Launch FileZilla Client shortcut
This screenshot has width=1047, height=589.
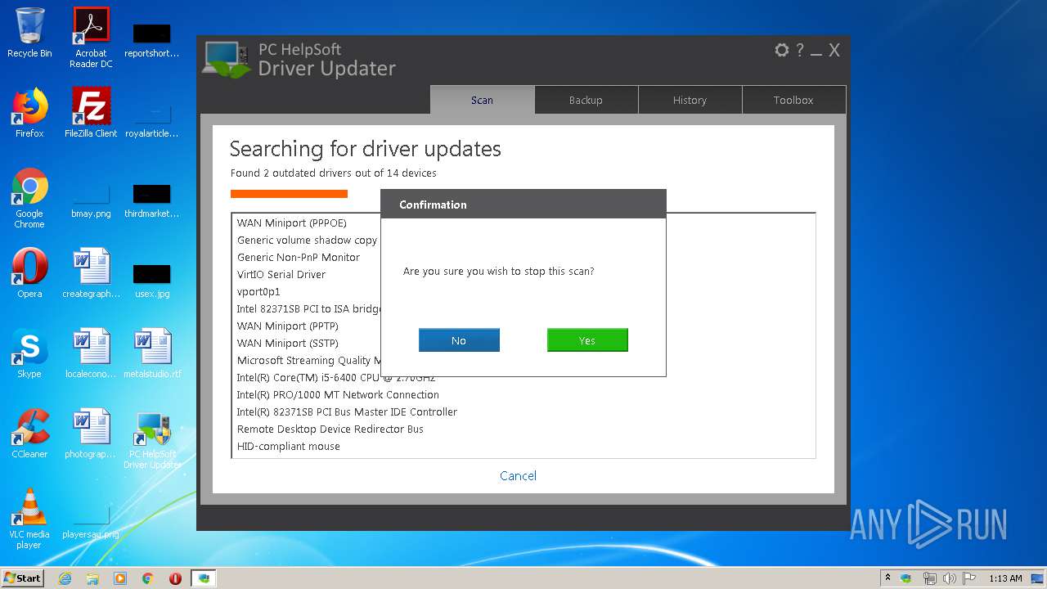91,113
